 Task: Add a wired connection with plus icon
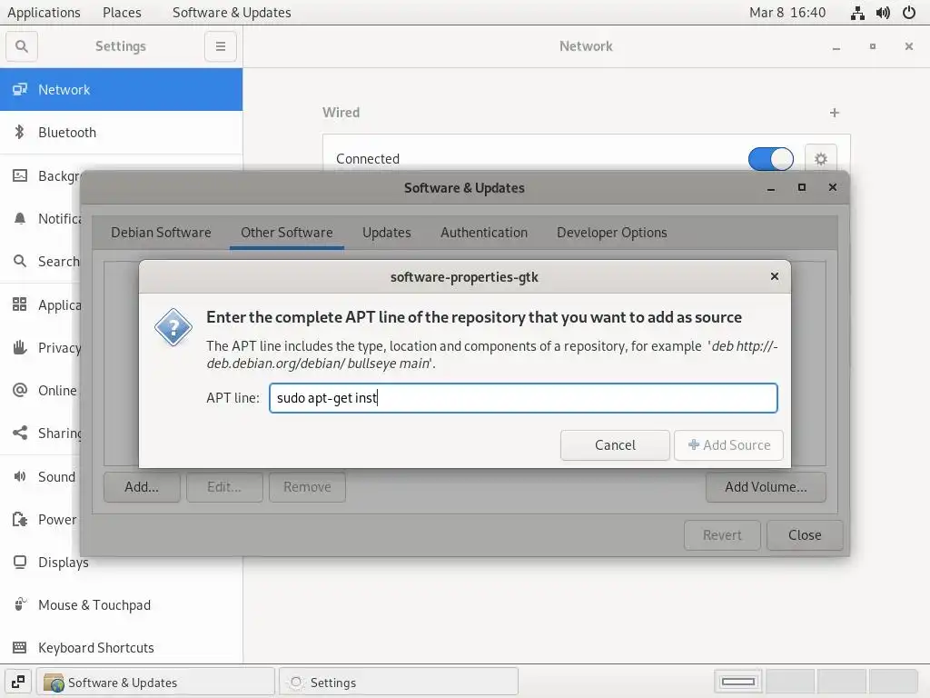834,113
